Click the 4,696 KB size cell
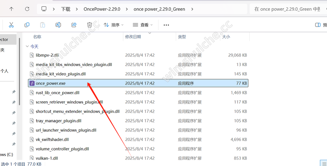The width and height of the screenshot is (327, 166). click(x=239, y=139)
